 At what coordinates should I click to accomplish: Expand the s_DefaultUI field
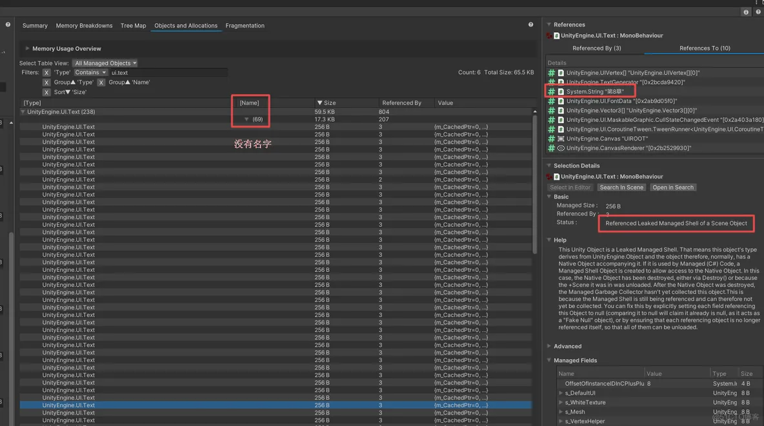click(x=561, y=393)
